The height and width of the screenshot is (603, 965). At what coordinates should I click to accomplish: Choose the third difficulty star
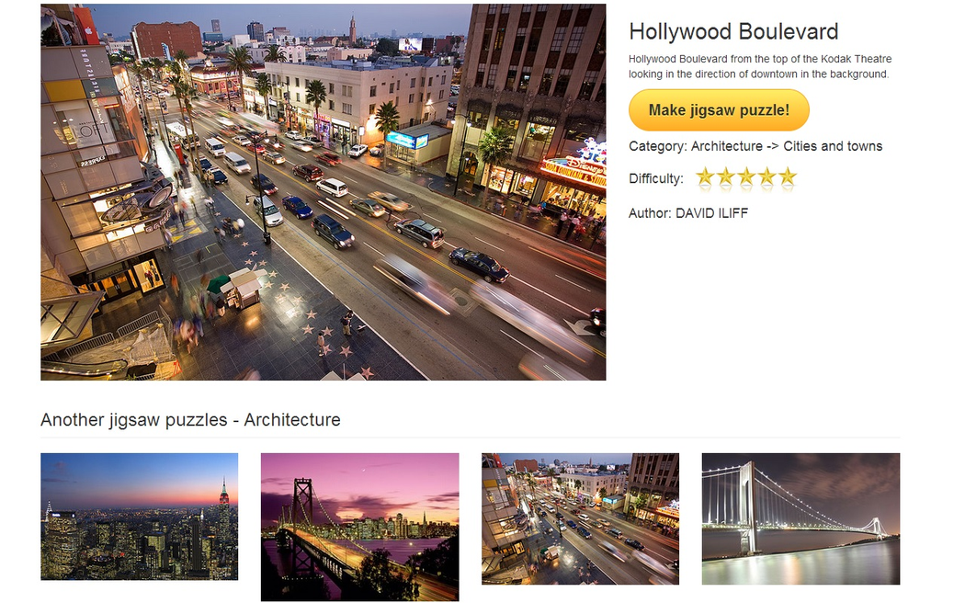[746, 177]
